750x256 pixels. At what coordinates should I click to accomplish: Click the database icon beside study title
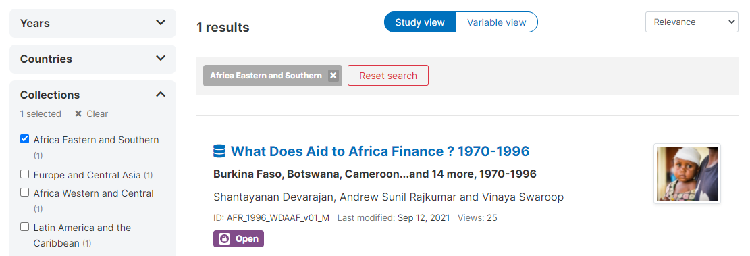click(219, 151)
